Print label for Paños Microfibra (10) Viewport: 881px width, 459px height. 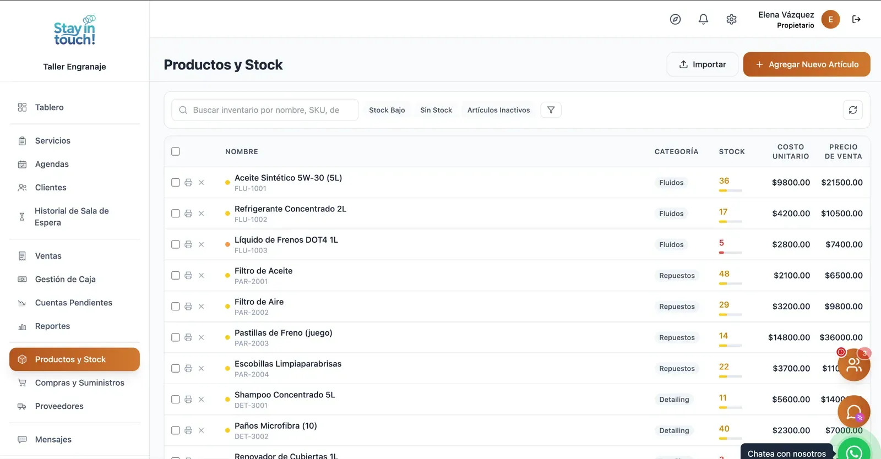(x=188, y=430)
